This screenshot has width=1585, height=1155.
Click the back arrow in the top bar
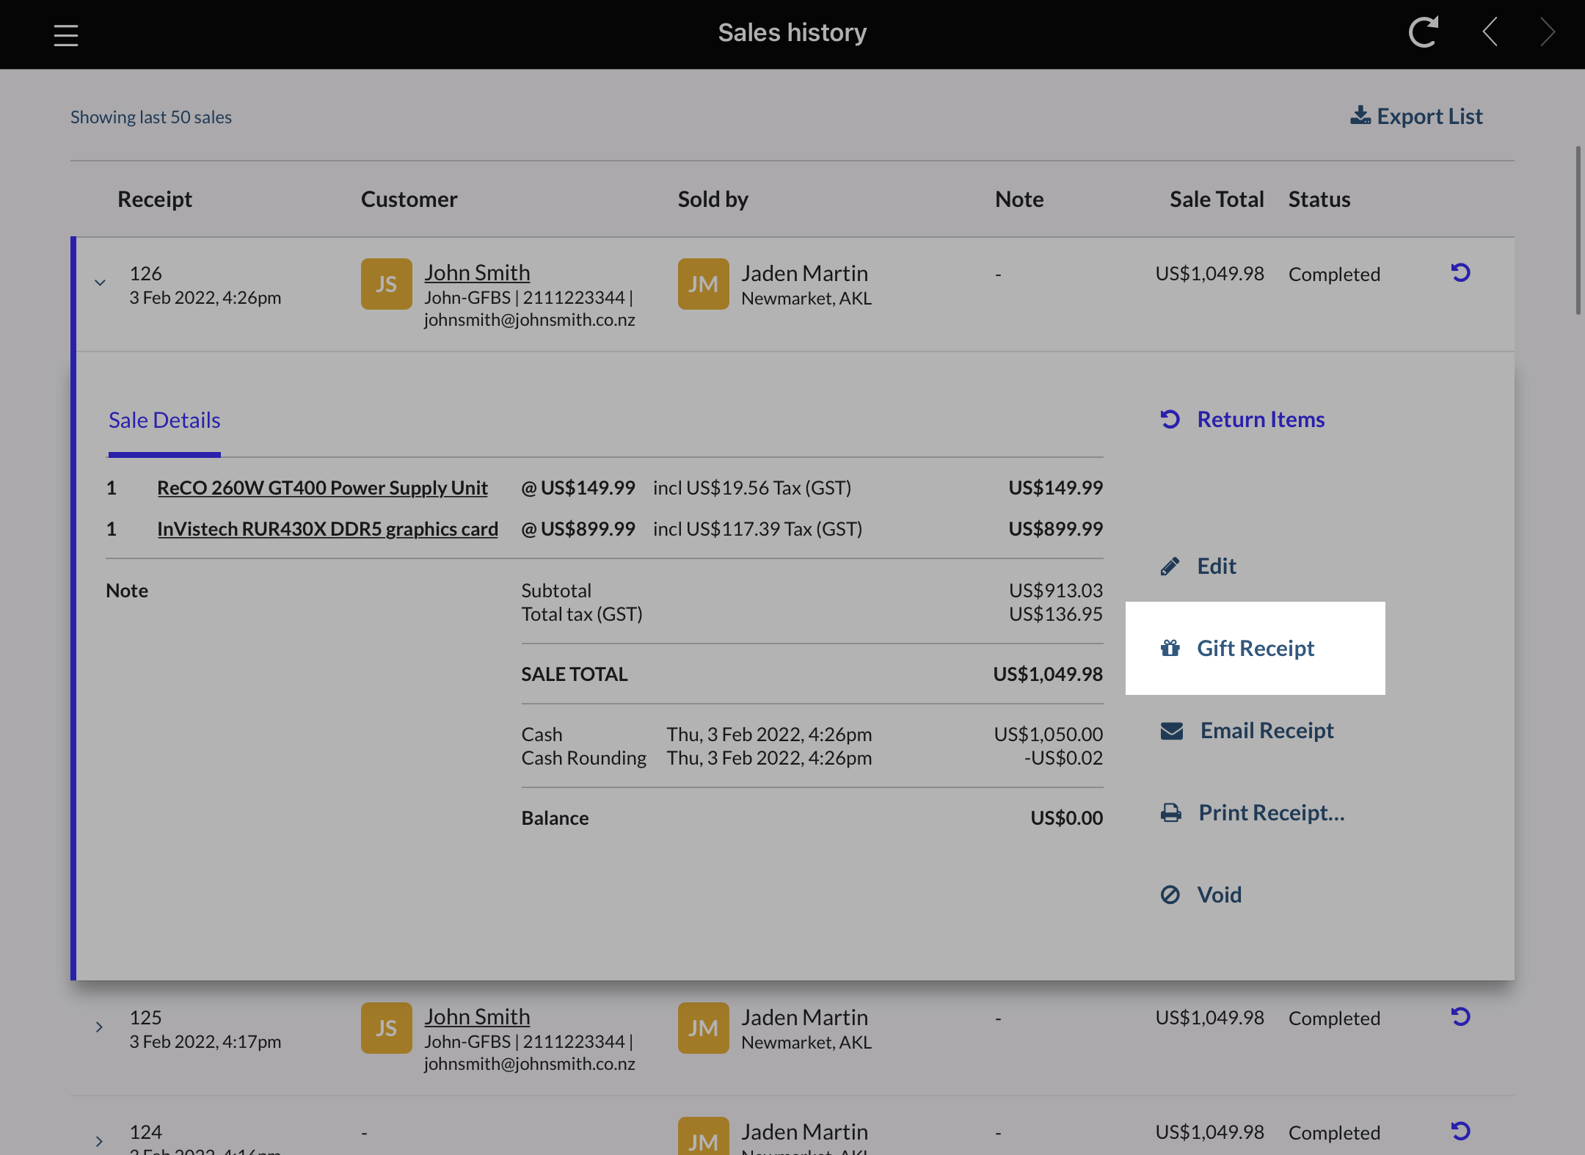click(1490, 32)
